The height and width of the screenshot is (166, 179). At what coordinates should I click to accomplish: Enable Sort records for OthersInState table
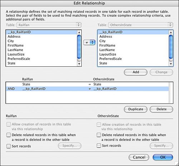pyautogui.click(x=99, y=146)
